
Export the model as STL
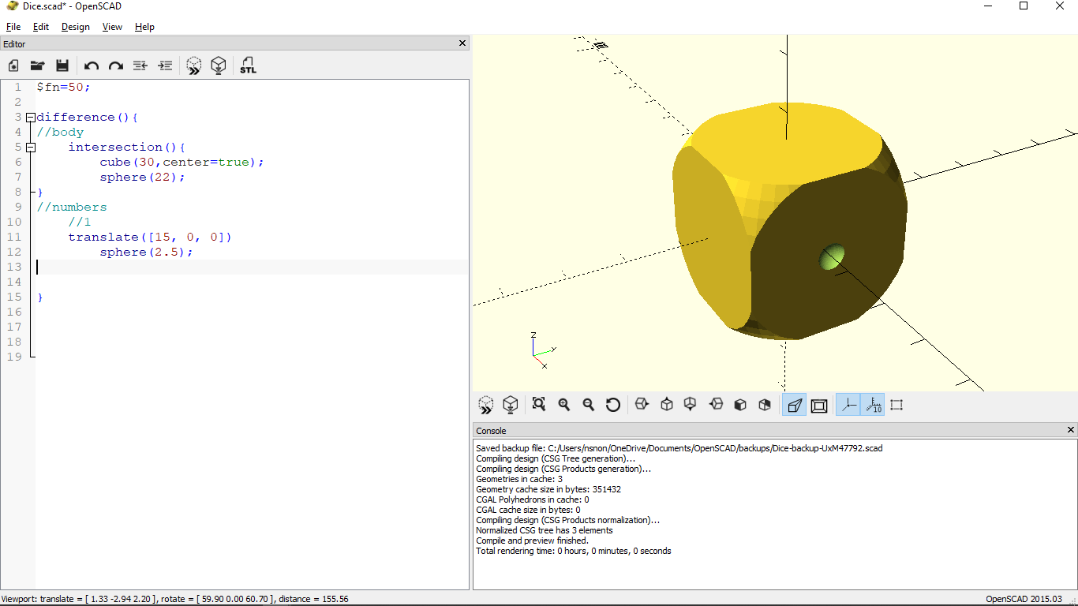[x=248, y=65]
